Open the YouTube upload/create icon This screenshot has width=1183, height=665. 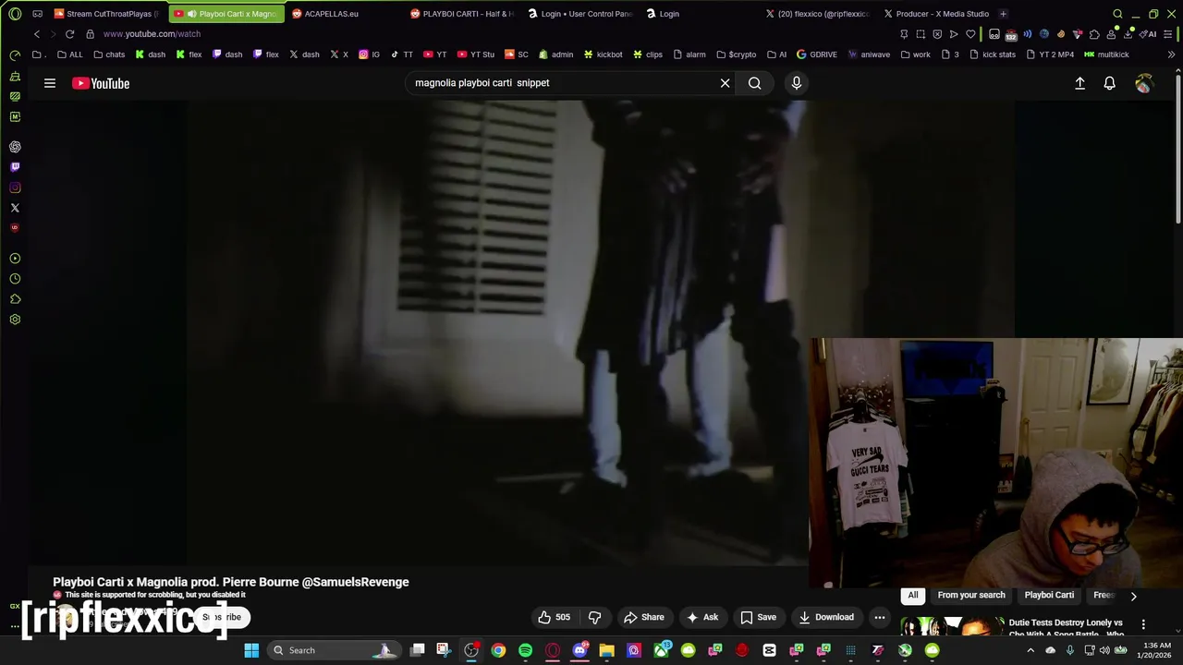click(x=1079, y=83)
